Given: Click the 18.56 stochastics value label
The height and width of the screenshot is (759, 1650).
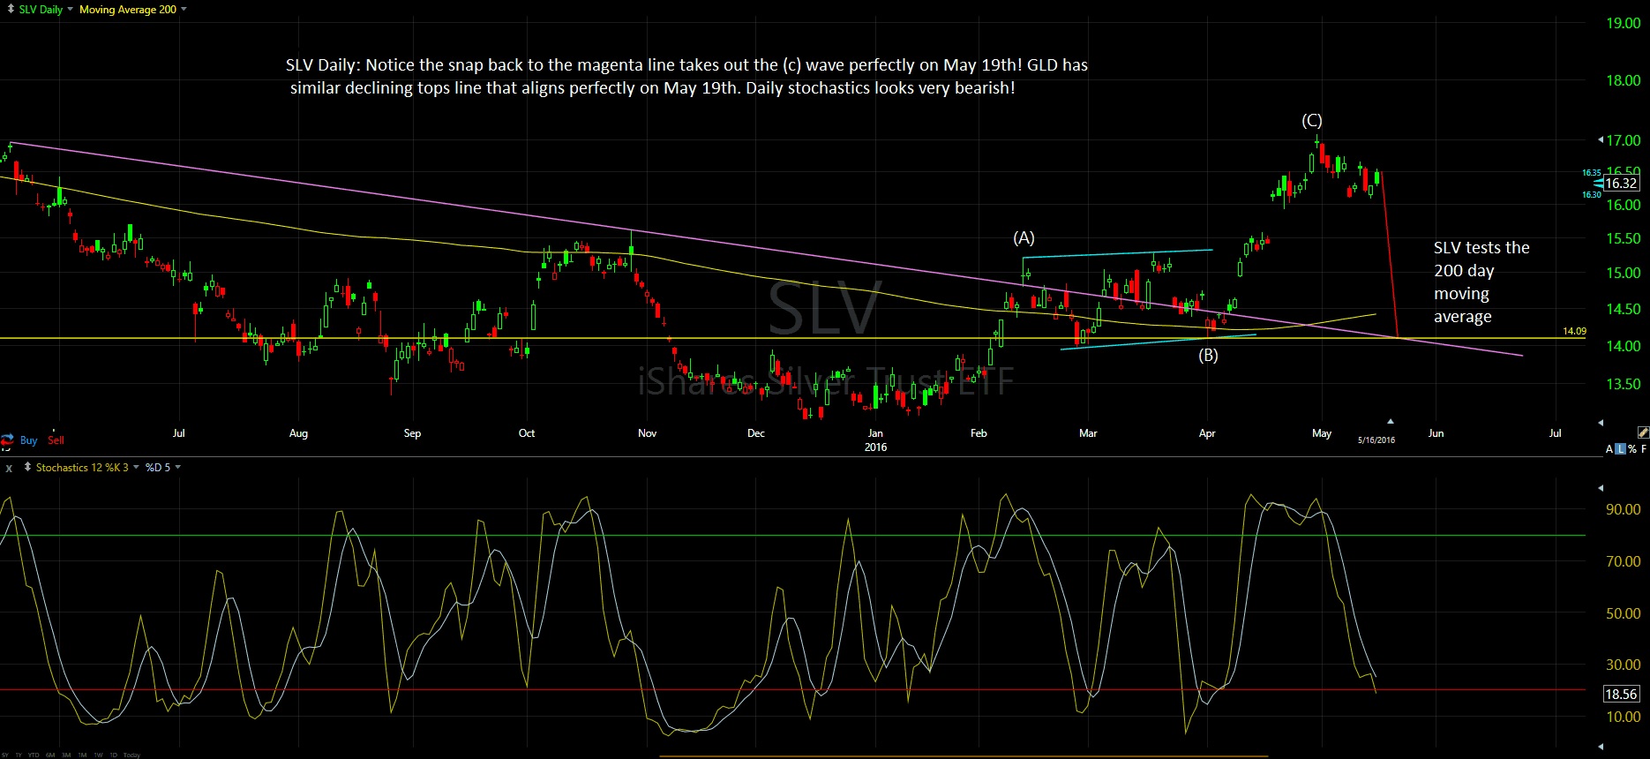Looking at the screenshot, I should (1621, 695).
